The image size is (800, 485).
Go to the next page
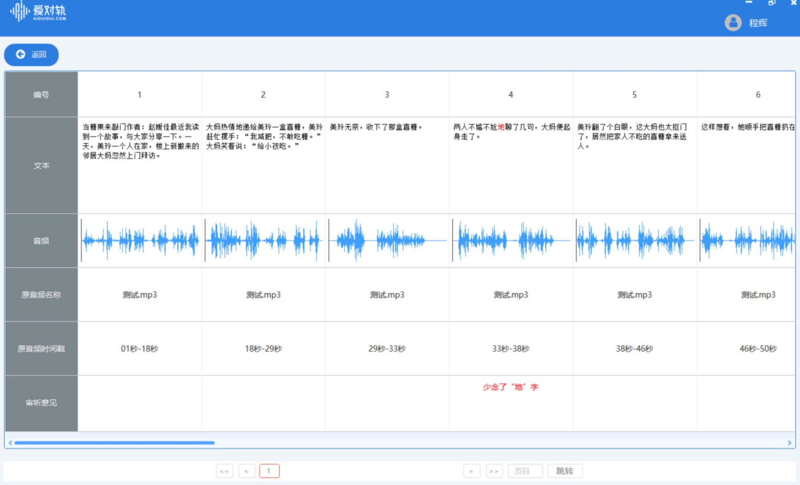[x=472, y=471]
